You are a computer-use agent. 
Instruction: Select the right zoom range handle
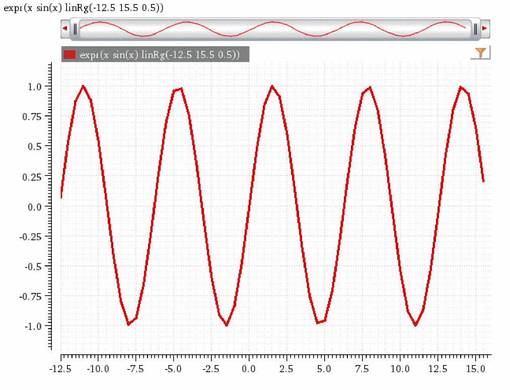476,29
